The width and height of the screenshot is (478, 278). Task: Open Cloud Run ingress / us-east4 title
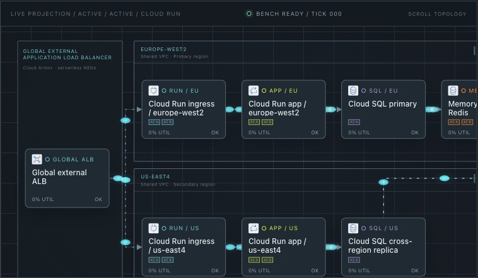click(182, 246)
